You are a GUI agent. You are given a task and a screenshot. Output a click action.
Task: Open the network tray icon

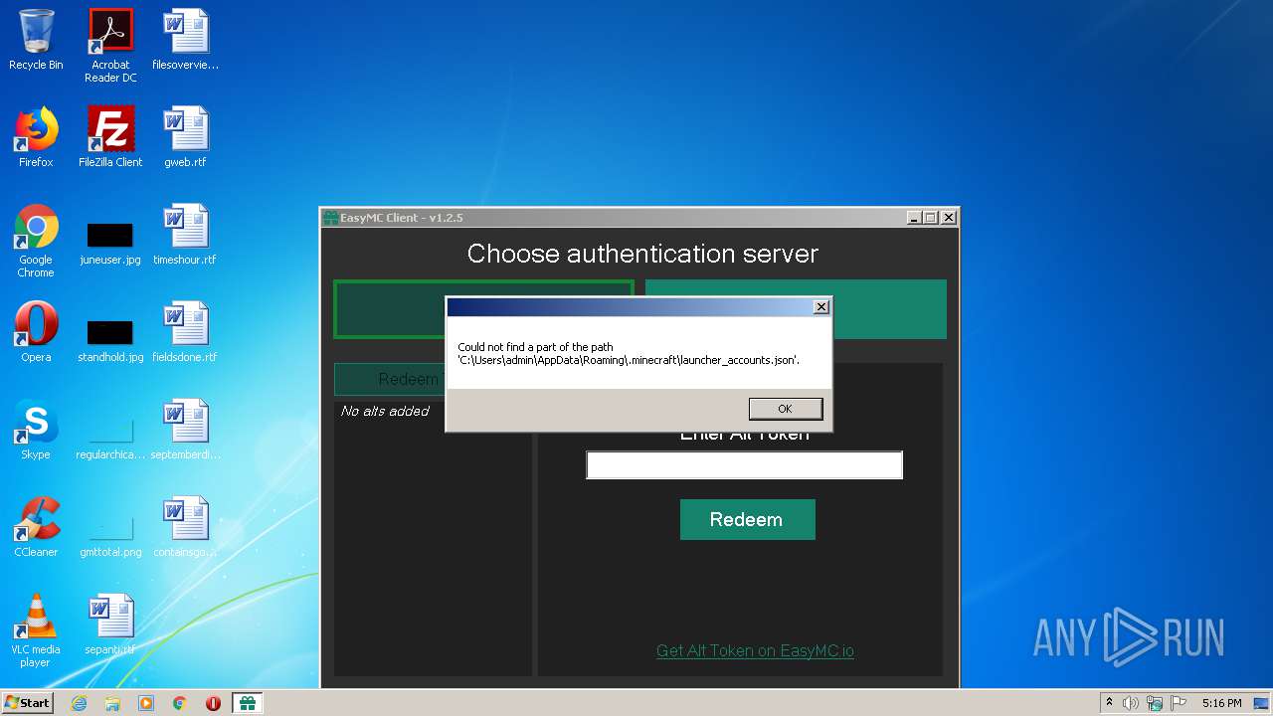(x=1155, y=703)
